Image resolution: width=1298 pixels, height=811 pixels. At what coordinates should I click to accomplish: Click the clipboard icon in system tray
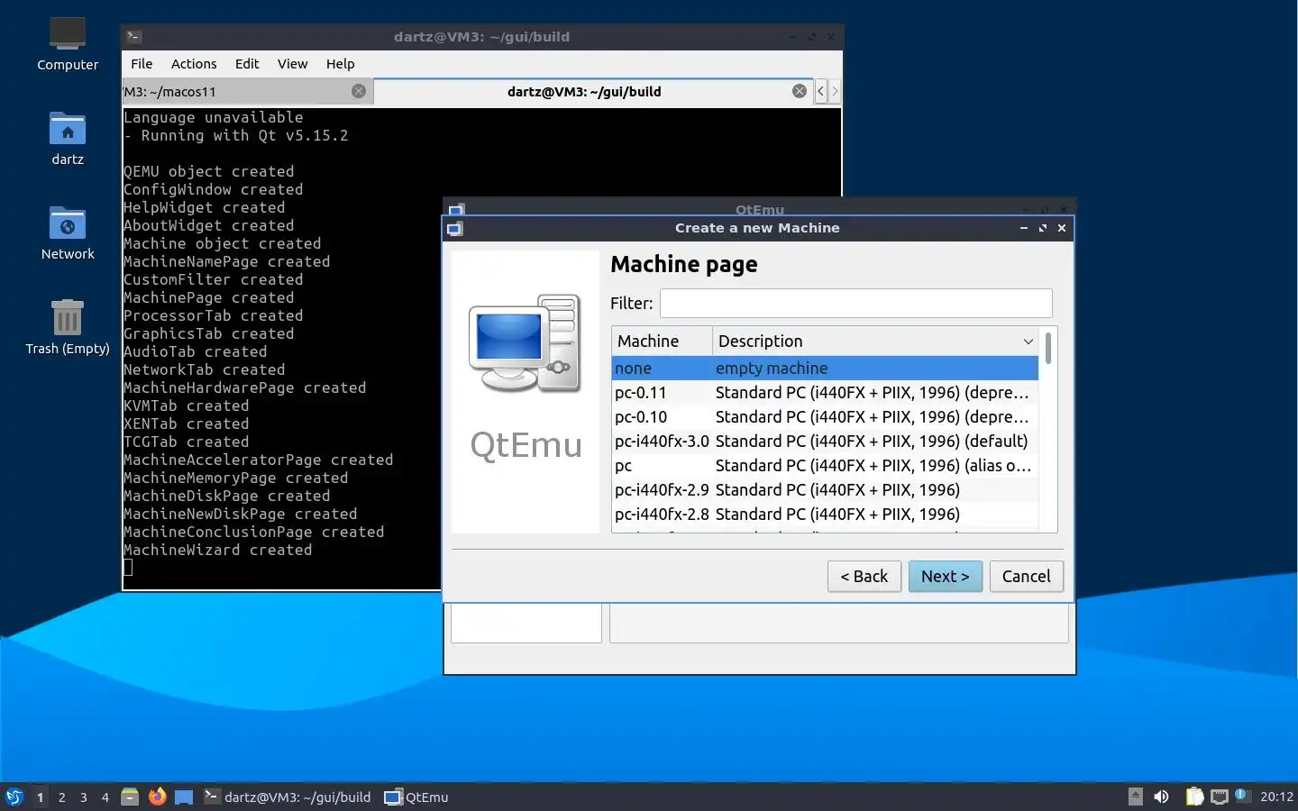click(x=1194, y=797)
